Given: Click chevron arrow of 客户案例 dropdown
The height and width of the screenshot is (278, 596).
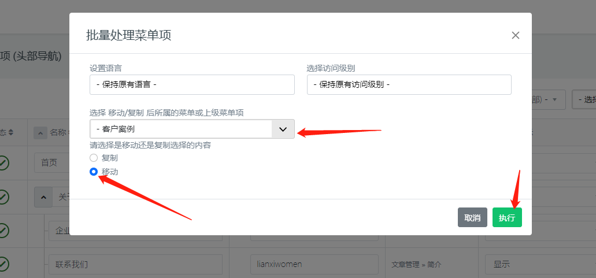Looking at the screenshot, I should tap(283, 129).
